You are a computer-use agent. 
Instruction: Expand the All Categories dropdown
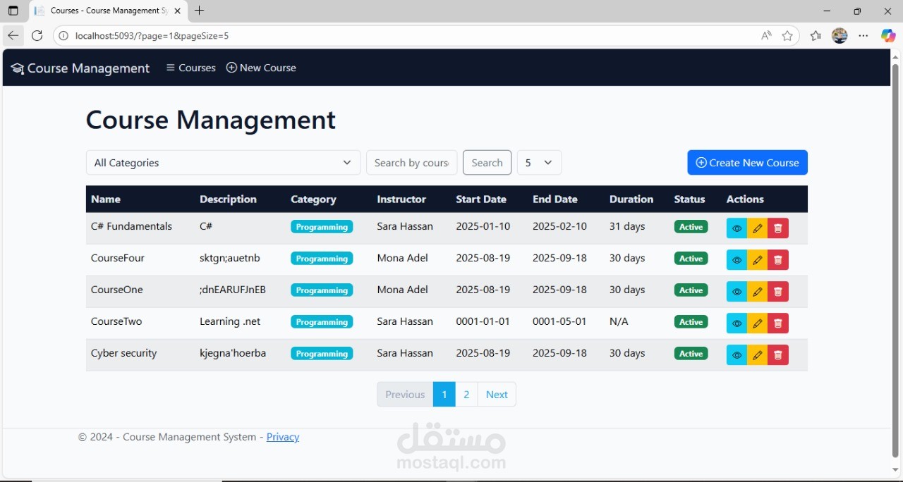coord(223,163)
